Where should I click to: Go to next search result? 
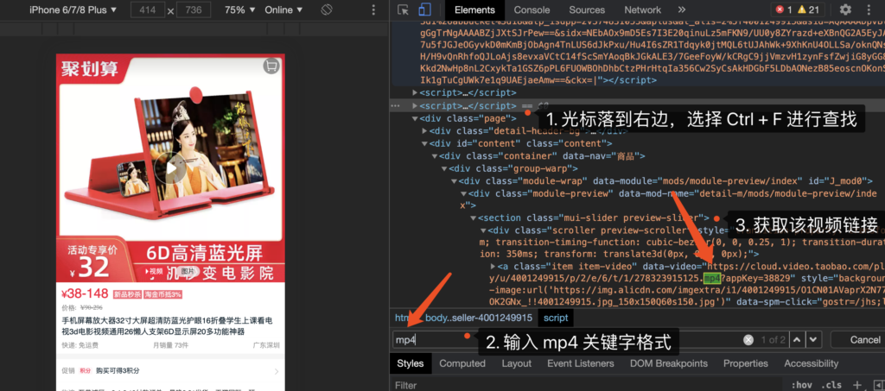[812, 340]
